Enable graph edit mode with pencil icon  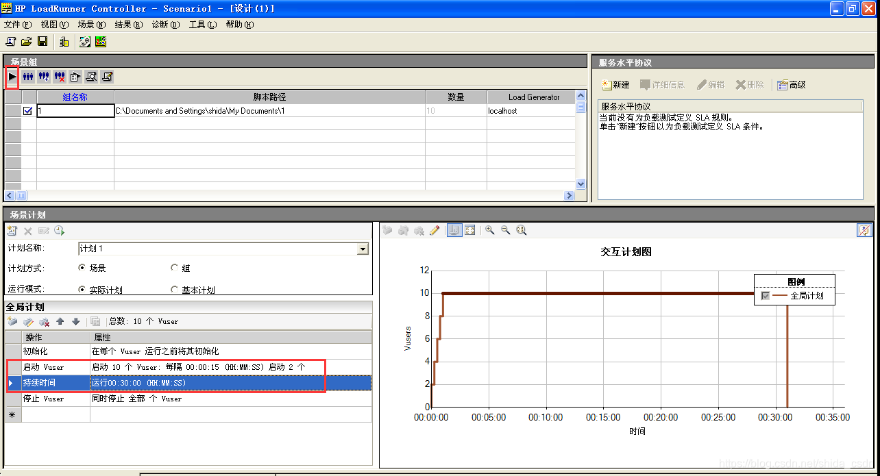(x=434, y=231)
